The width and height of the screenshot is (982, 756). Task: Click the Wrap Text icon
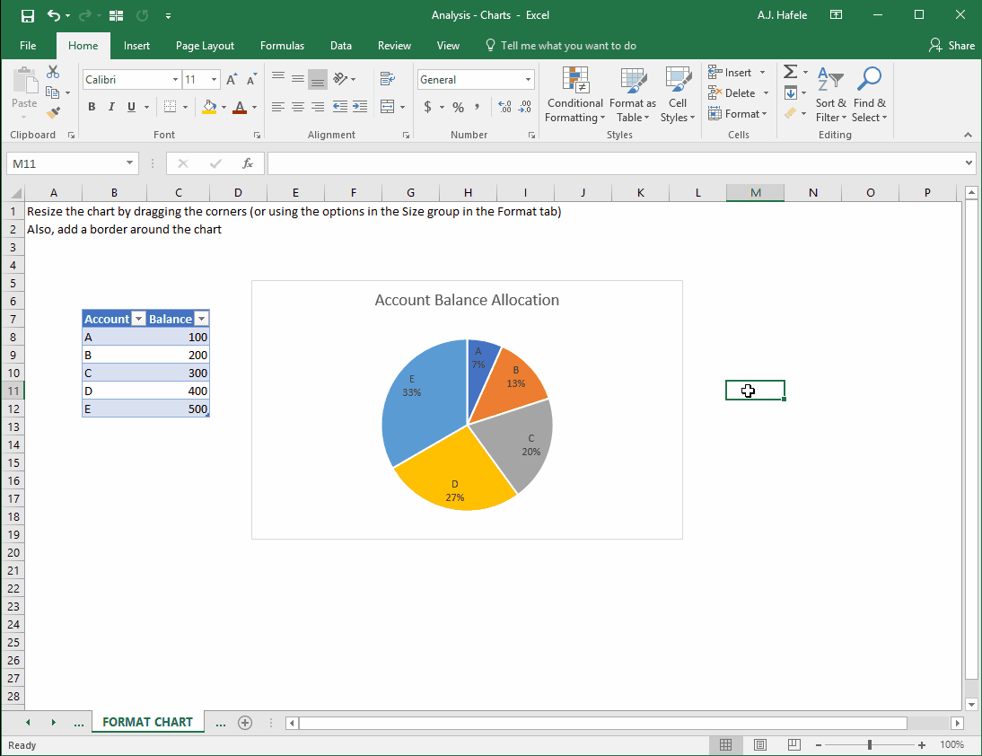pos(388,79)
